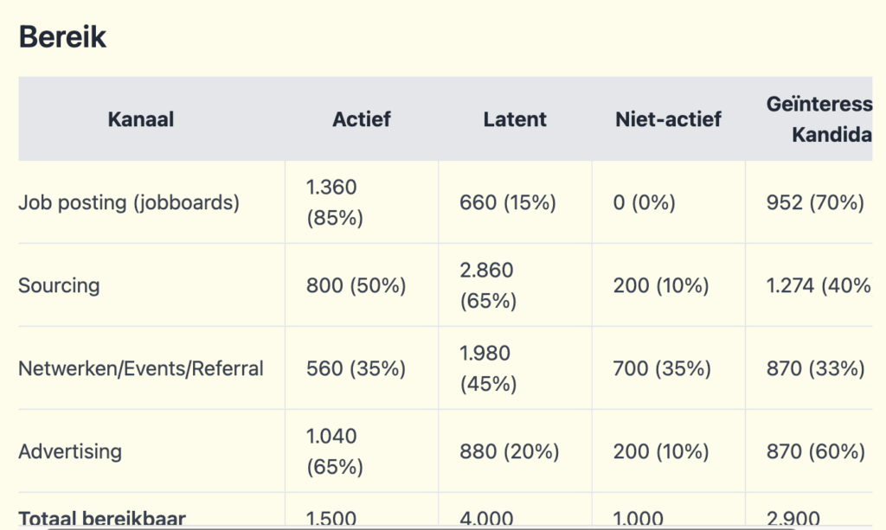This screenshot has height=530, width=886.
Task: Click the Advertising row label
Action: (x=70, y=451)
